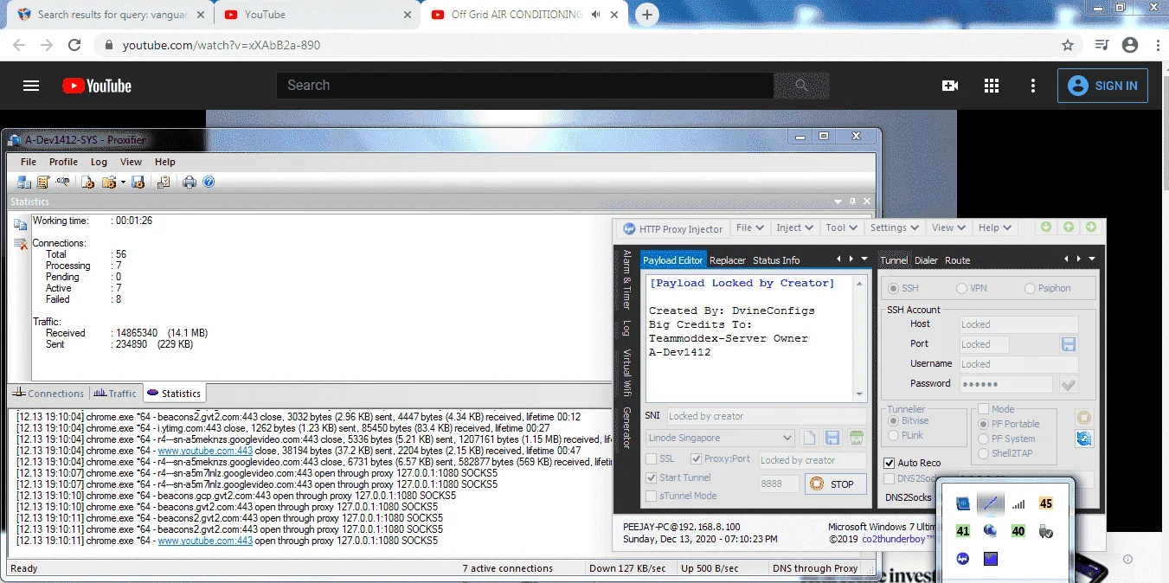Click dropdown arrow next to Proxifier open profile icon
The width and height of the screenshot is (1169, 583).
[x=123, y=183]
